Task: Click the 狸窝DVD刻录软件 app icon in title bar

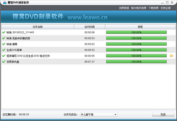Action: pyautogui.click(x=5, y=2)
